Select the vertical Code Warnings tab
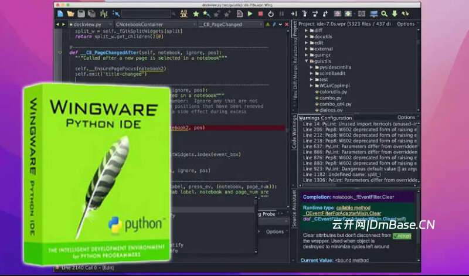 [x=294, y=132]
